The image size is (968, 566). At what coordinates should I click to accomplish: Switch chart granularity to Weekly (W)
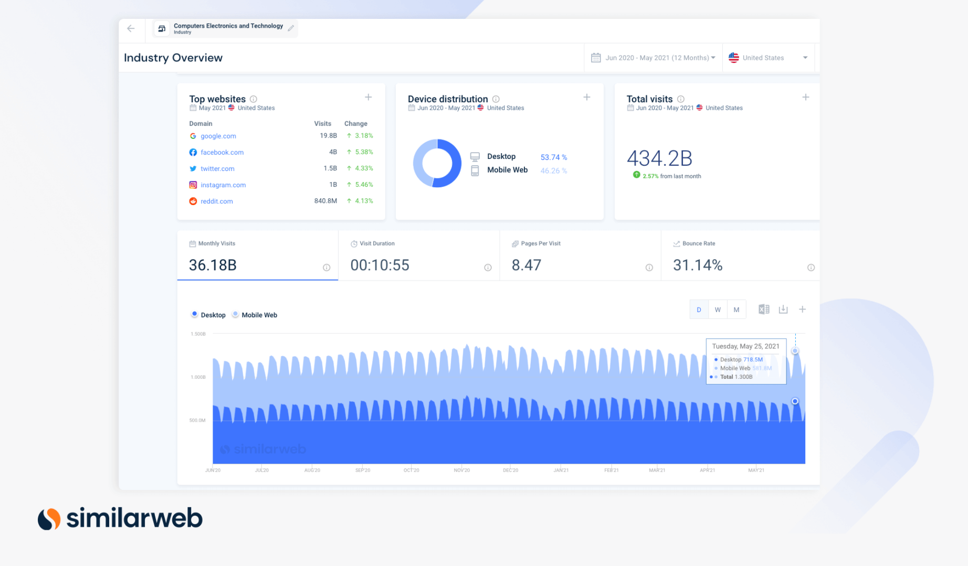point(718,309)
